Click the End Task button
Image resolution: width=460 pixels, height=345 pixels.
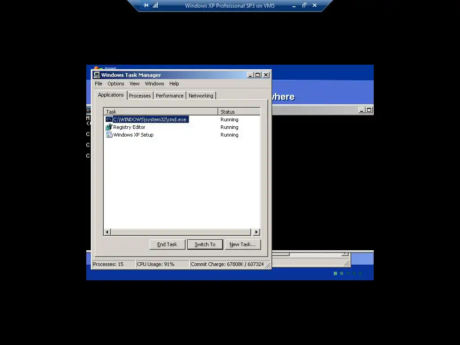(167, 244)
